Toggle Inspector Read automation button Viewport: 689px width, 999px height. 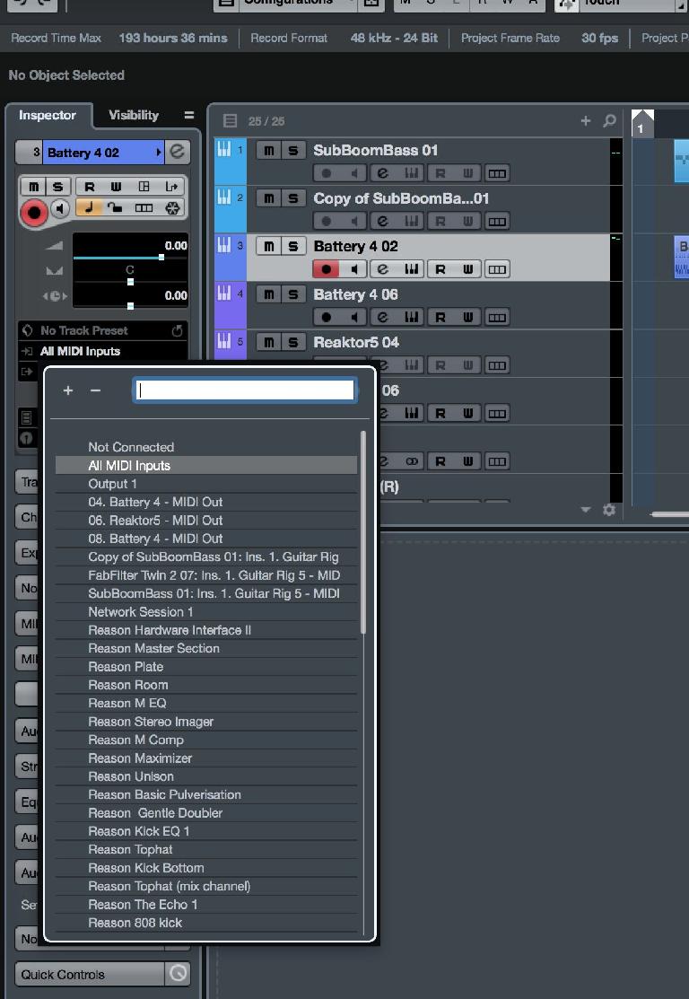(89, 187)
